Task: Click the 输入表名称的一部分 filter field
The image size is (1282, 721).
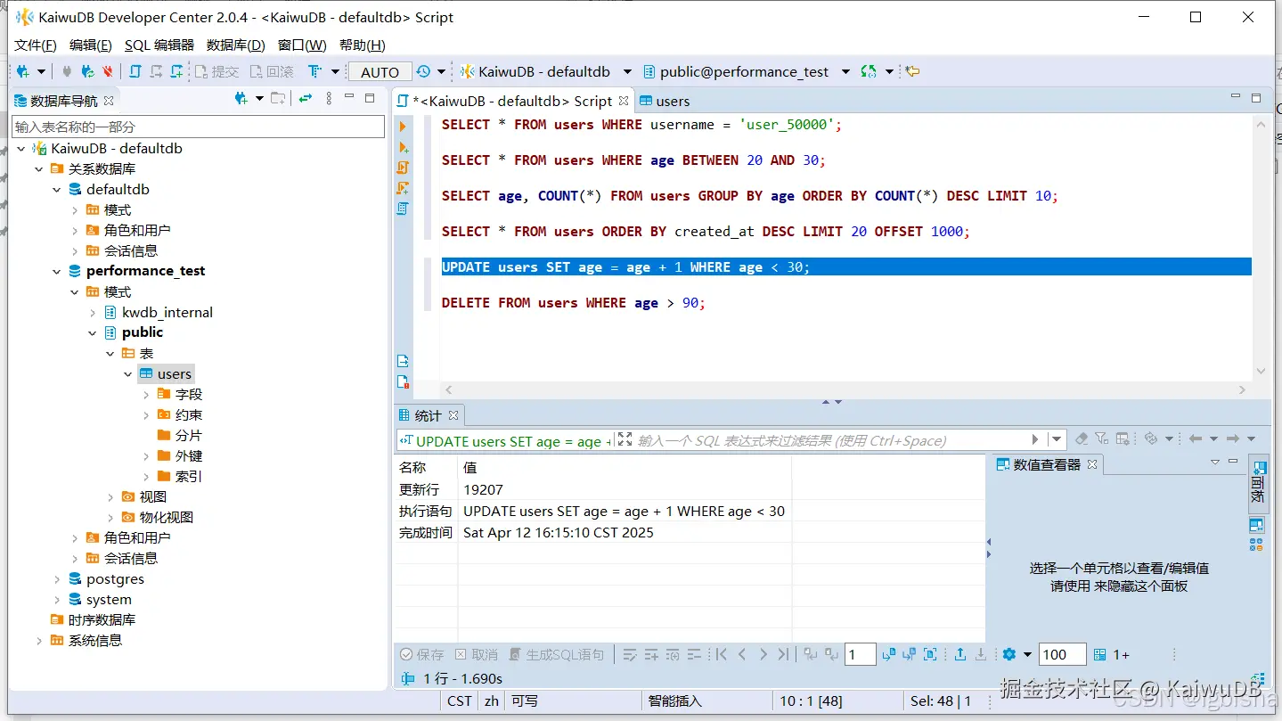Action: point(198,127)
